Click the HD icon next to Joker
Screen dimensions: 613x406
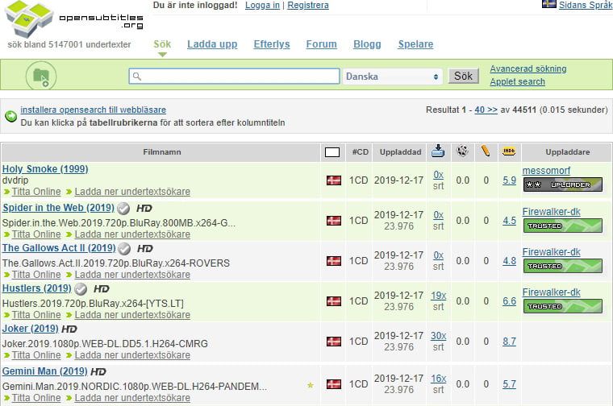pyautogui.click(x=69, y=329)
